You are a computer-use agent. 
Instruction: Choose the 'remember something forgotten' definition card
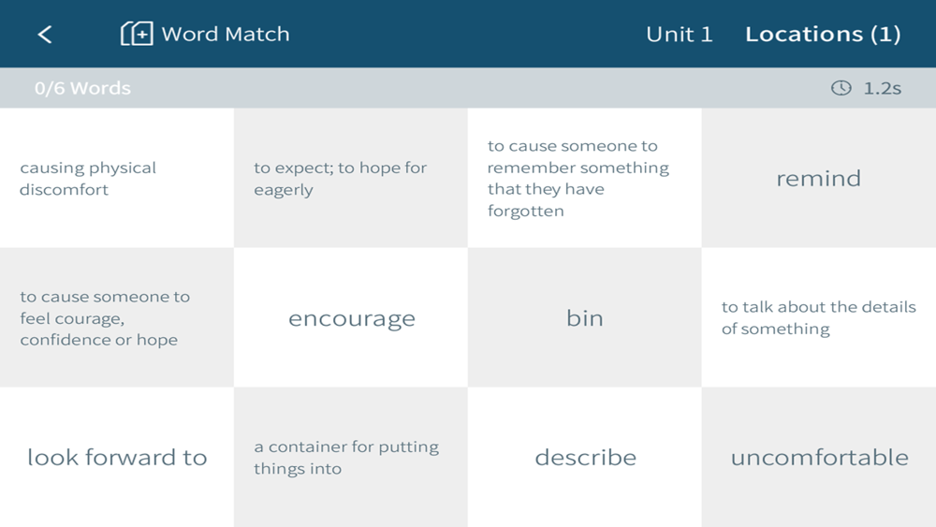tap(584, 178)
